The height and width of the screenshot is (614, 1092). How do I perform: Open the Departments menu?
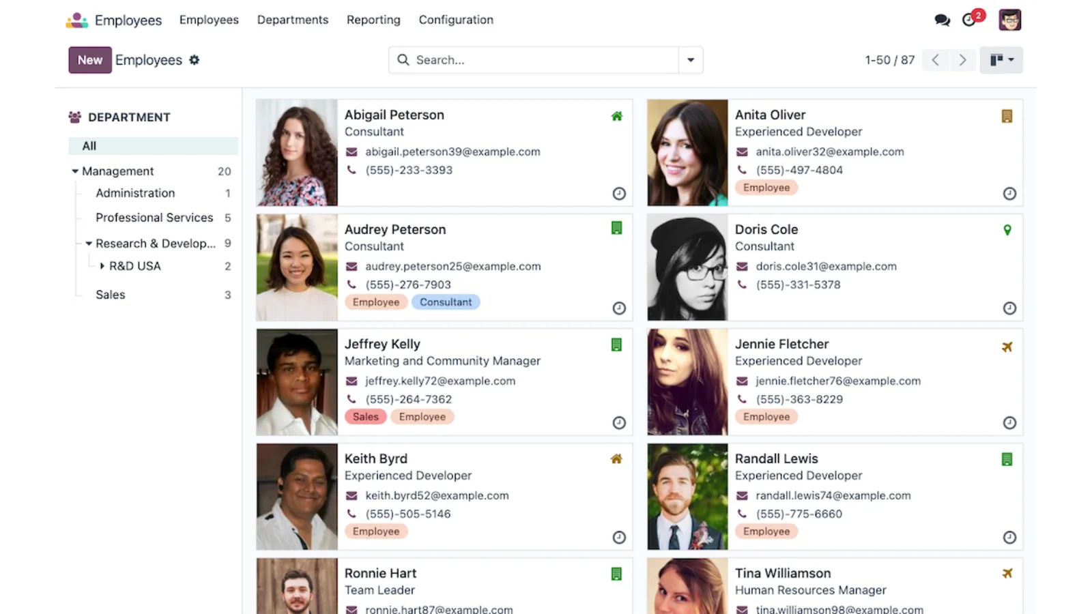coord(293,20)
